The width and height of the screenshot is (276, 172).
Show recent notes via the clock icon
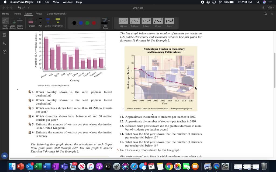5,52
